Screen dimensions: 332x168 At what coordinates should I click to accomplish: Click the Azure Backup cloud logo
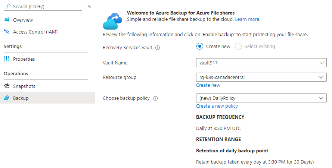(113, 20)
